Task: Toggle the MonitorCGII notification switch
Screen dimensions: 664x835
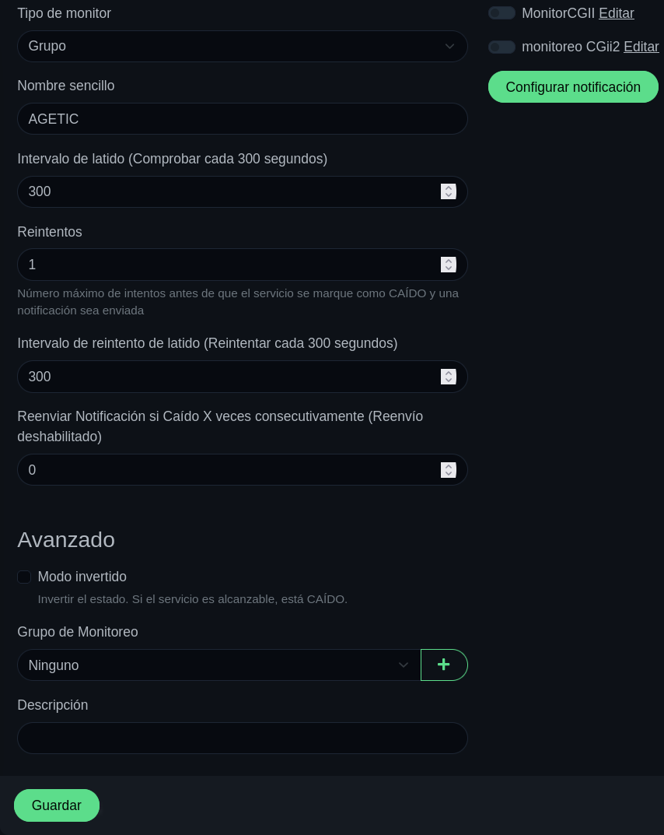Action: (501, 13)
